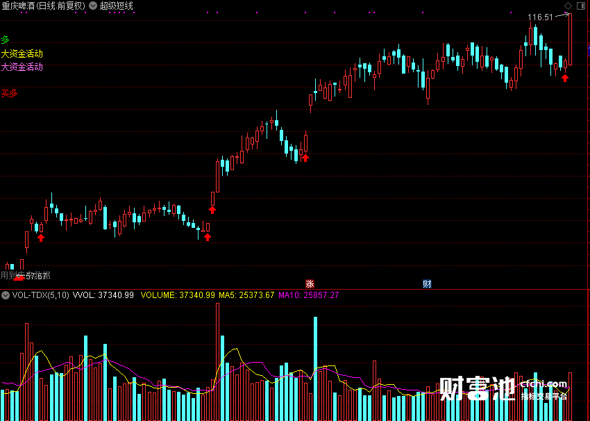The height and width of the screenshot is (421, 590).
Task: Click the yellow VOLUME: 37340.99 value
Action: (178, 295)
